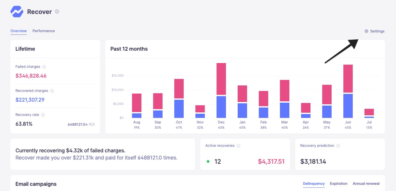The width and height of the screenshot is (396, 191).
Task: Open the Recover Settings page
Action: (375, 31)
